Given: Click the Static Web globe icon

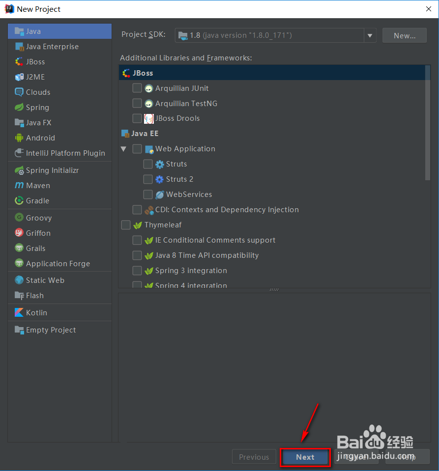Looking at the screenshot, I should coord(19,280).
